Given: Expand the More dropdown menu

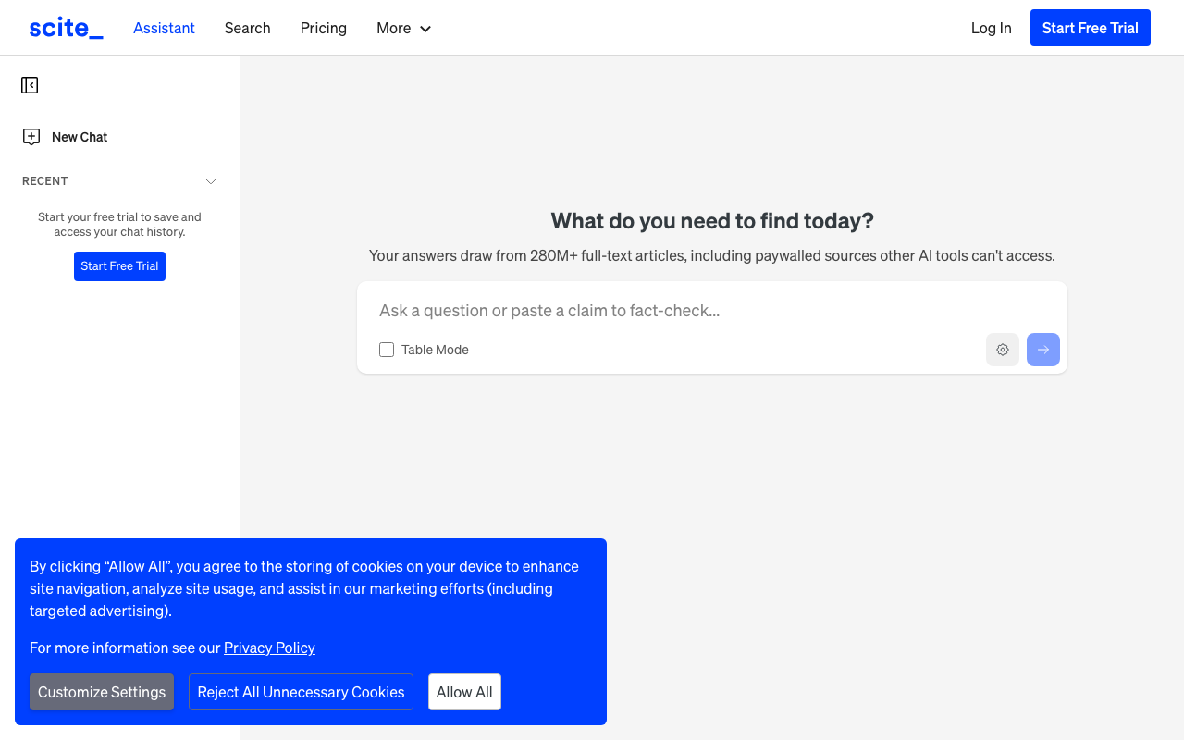Looking at the screenshot, I should (403, 28).
